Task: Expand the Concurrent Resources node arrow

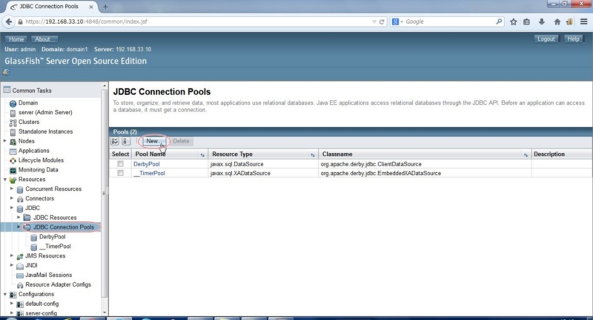Action: coord(12,189)
